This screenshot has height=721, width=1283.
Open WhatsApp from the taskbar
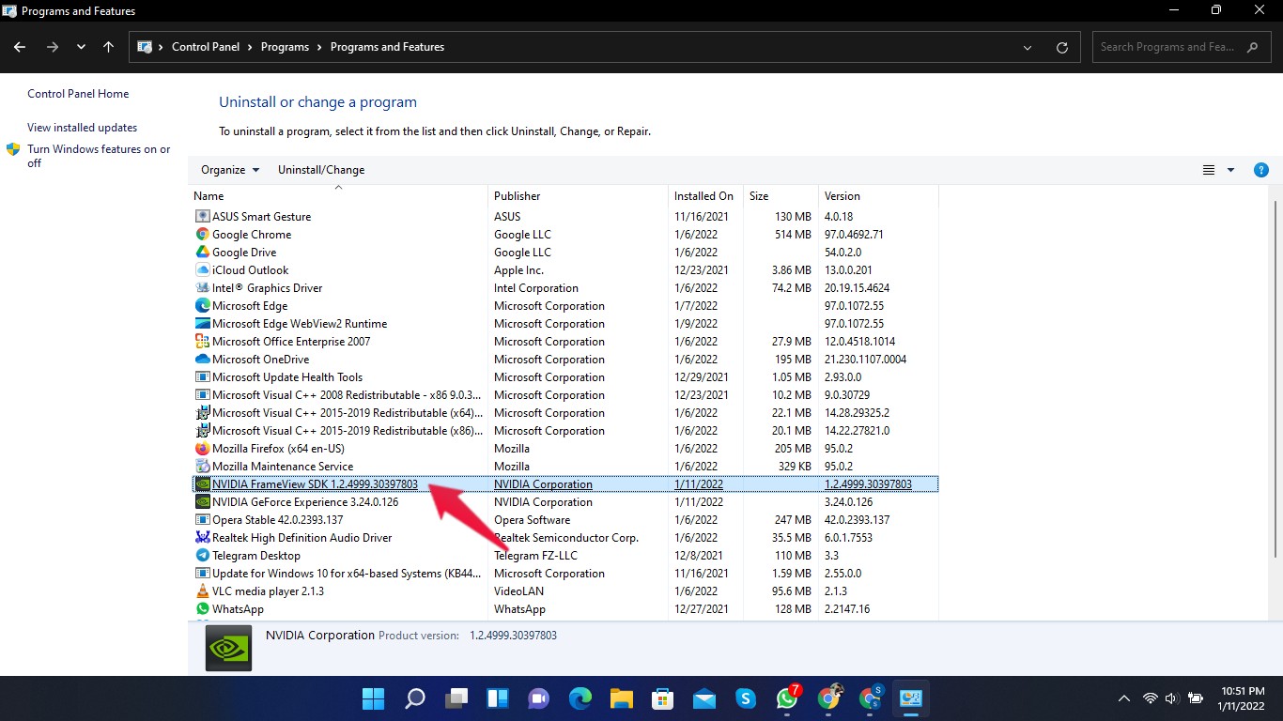pos(787,698)
